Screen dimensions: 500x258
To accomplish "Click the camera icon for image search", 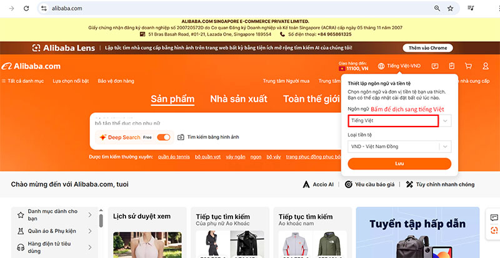I will [181, 137].
